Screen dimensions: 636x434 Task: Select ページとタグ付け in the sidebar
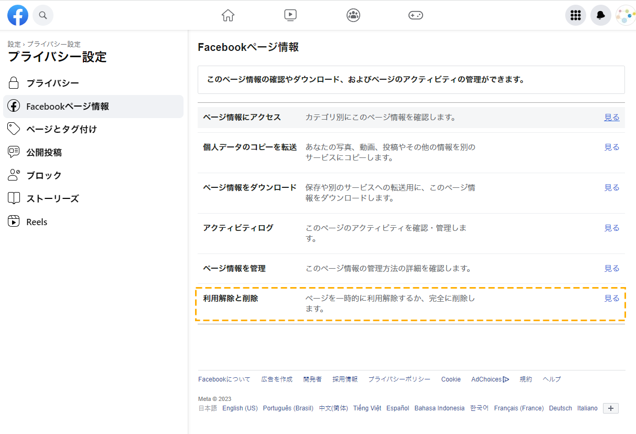click(93, 129)
